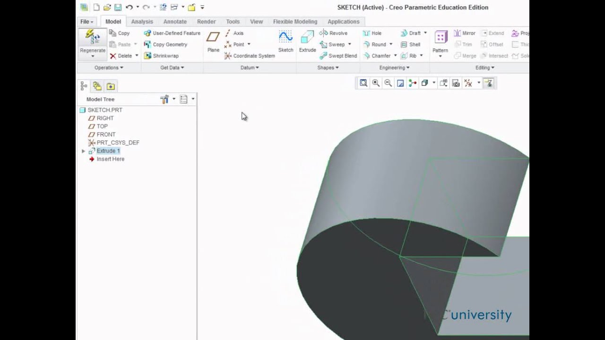Open the Datum group dropdown
This screenshot has width=605, height=340.
(250, 68)
